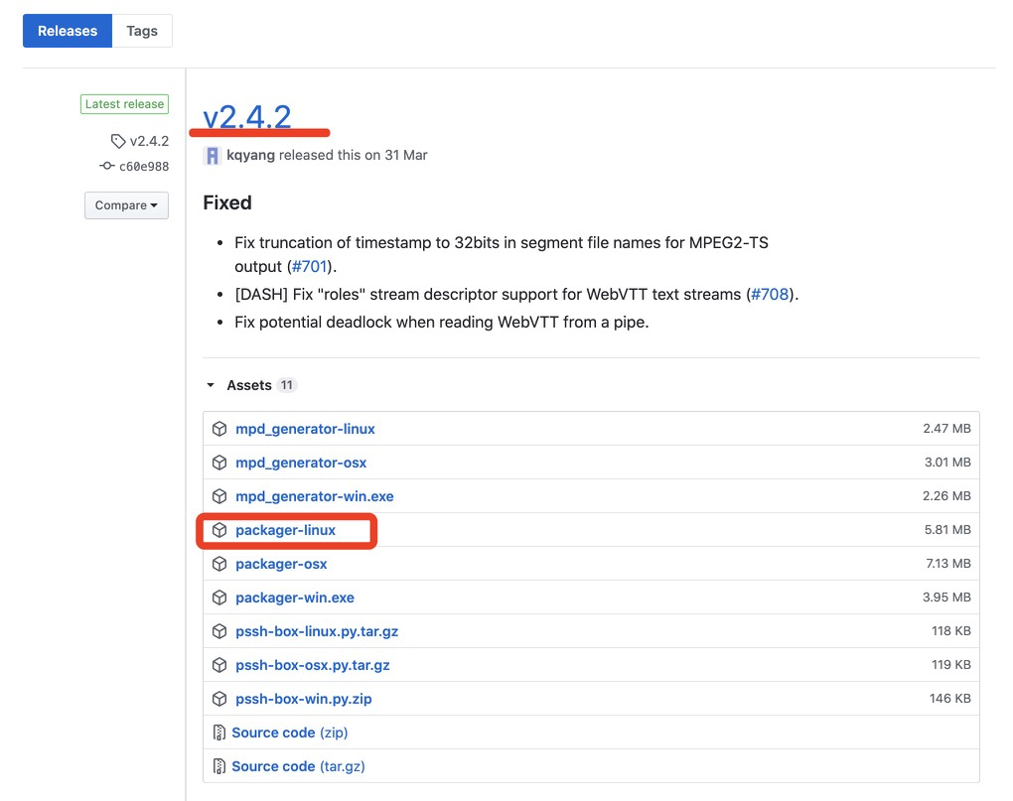Open the v2.4.2 release title link
The image size is (1013, 801).
[247, 117]
